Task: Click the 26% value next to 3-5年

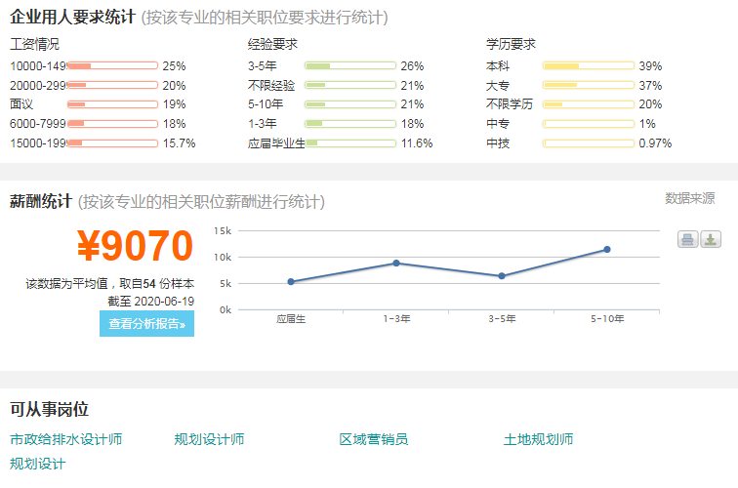Action: [412, 66]
